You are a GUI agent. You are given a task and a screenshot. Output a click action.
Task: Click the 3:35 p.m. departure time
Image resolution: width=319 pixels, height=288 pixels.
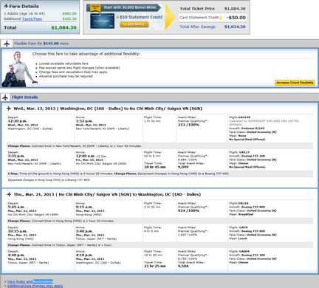[x=16, y=156]
